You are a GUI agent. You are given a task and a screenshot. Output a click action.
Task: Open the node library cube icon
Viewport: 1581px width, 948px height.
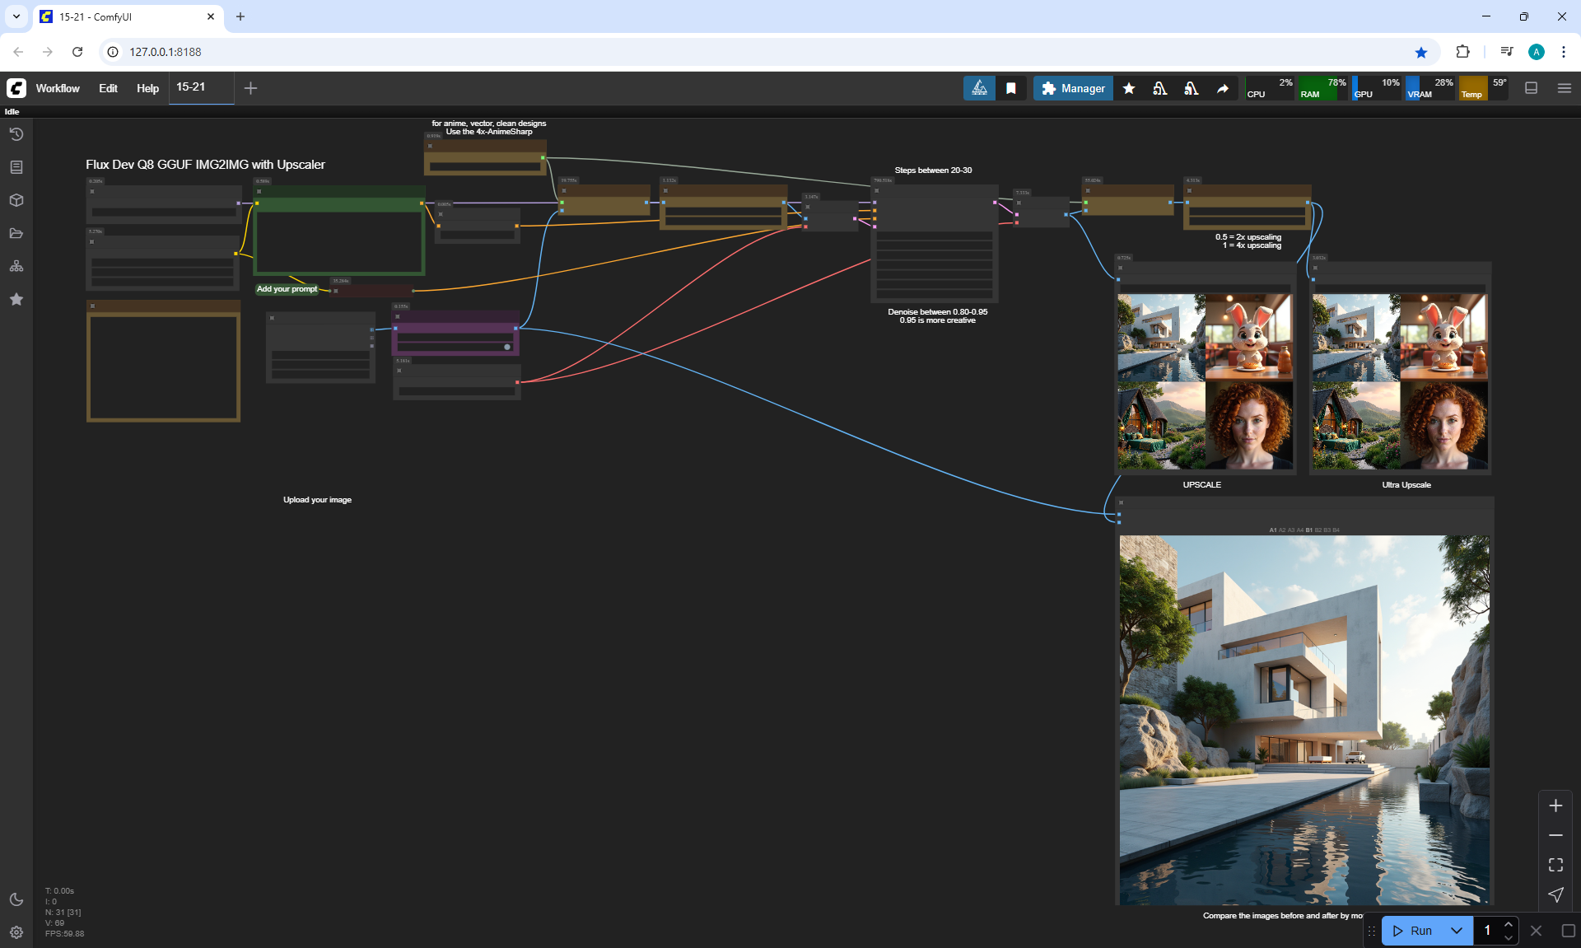(x=16, y=200)
